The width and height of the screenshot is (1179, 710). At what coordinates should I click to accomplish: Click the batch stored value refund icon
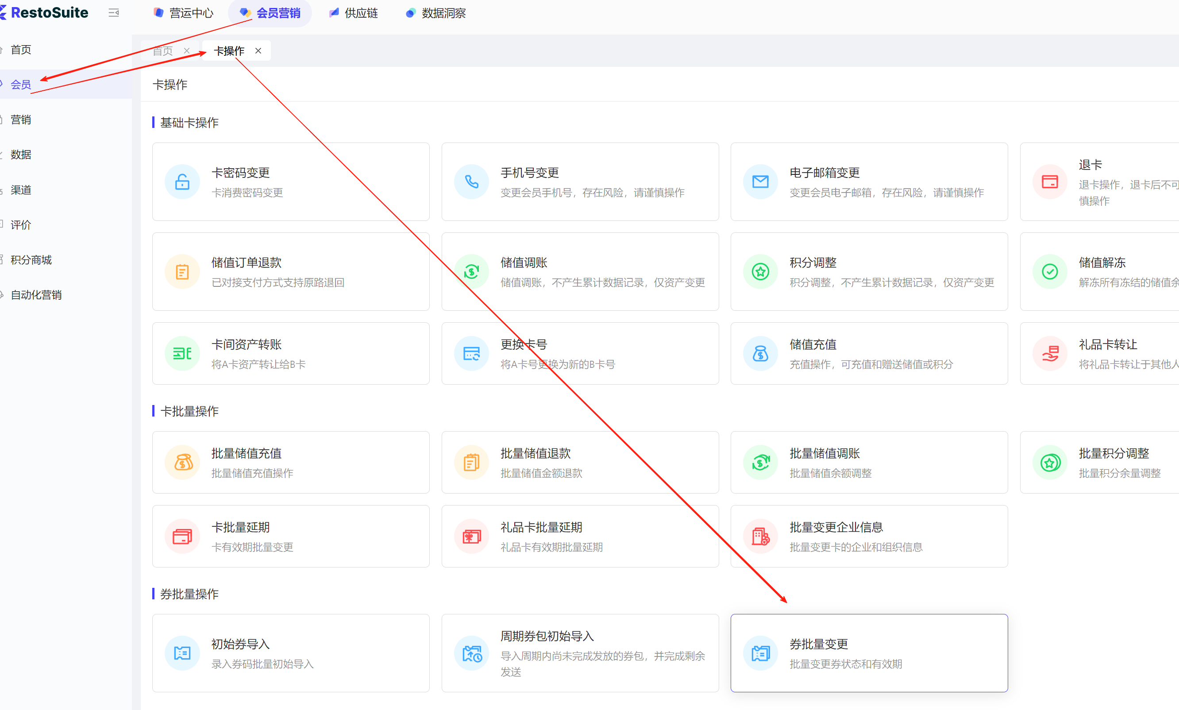(x=471, y=463)
